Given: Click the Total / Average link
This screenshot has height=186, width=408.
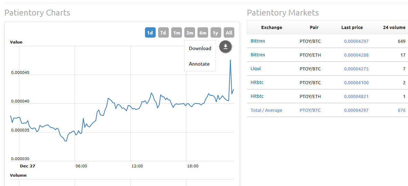Looking at the screenshot, I should [266, 110].
